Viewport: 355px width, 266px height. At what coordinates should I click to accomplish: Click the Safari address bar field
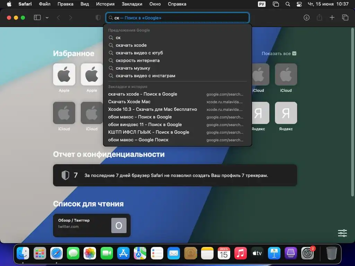[x=177, y=18]
